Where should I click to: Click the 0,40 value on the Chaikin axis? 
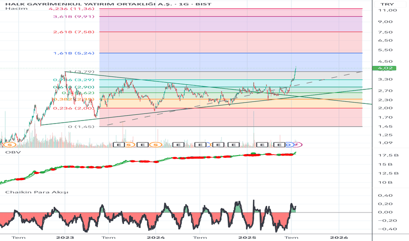pyautogui.click(x=385, y=195)
